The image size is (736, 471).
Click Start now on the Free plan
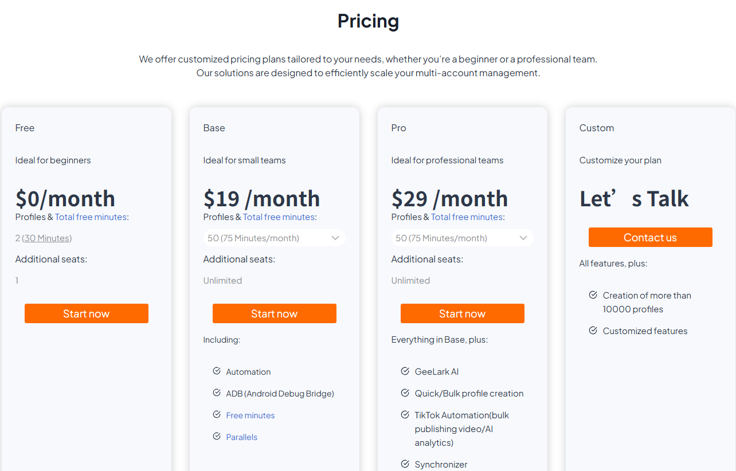pyautogui.click(x=87, y=313)
